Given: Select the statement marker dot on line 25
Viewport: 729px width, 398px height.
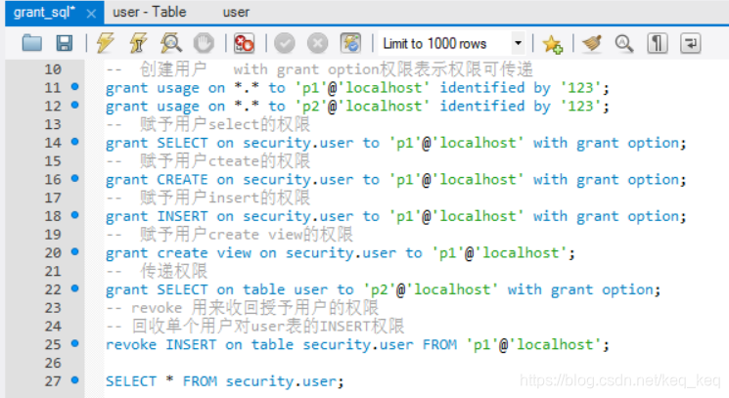Looking at the screenshot, I should (x=74, y=343).
